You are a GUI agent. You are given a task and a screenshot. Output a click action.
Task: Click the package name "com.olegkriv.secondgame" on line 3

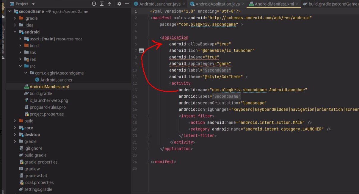click(208, 24)
